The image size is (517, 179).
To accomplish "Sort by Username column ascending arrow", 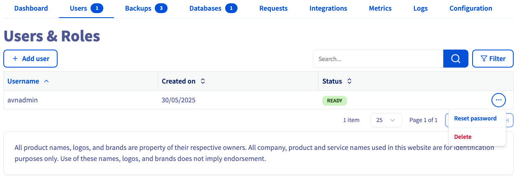I will pyautogui.click(x=47, y=81).
